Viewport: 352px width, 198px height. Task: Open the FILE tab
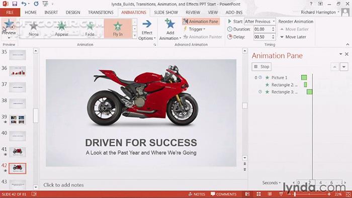[x=10, y=13]
